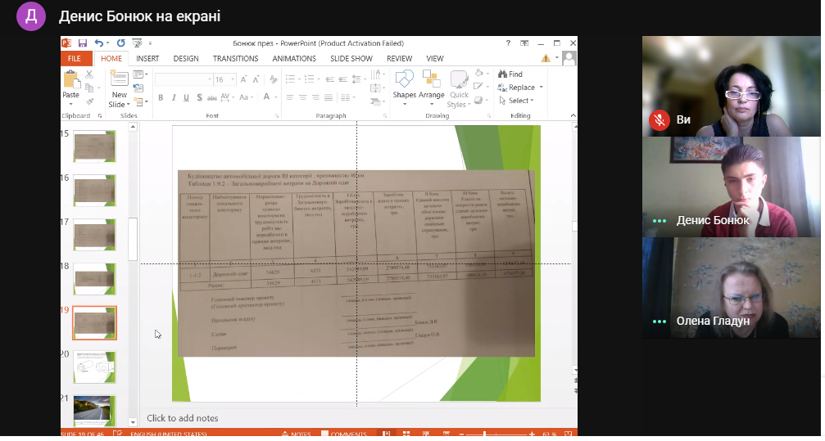Click the Paste clipboard icon
The width and height of the screenshot is (825, 441).
click(71, 80)
